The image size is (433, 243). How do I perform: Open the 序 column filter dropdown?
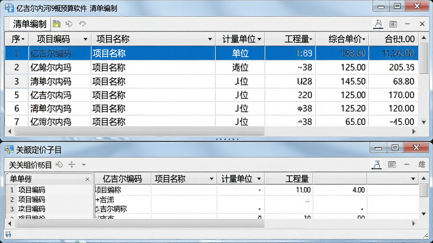[x=23, y=39]
